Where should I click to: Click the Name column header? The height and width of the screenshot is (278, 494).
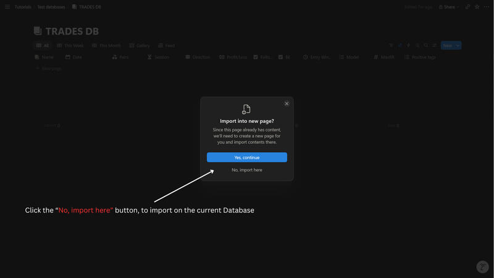(44, 57)
